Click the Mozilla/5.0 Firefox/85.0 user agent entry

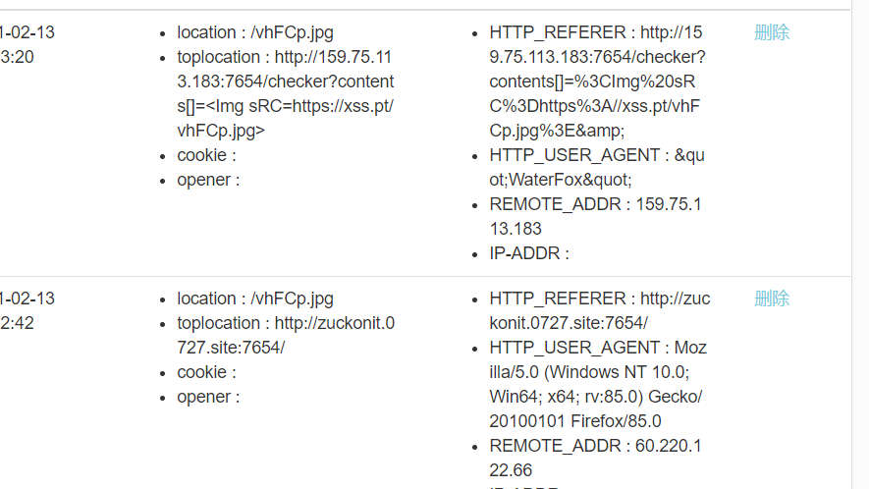tap(598, 384)
